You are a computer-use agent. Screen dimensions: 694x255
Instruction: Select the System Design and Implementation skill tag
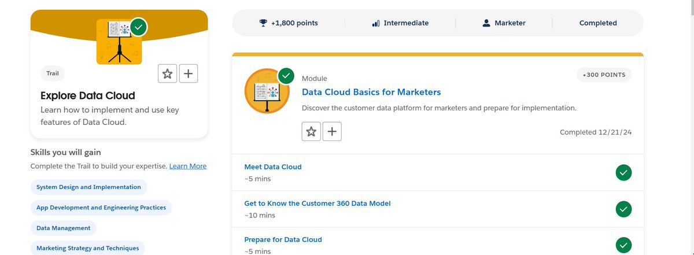[x=88, y=187]
